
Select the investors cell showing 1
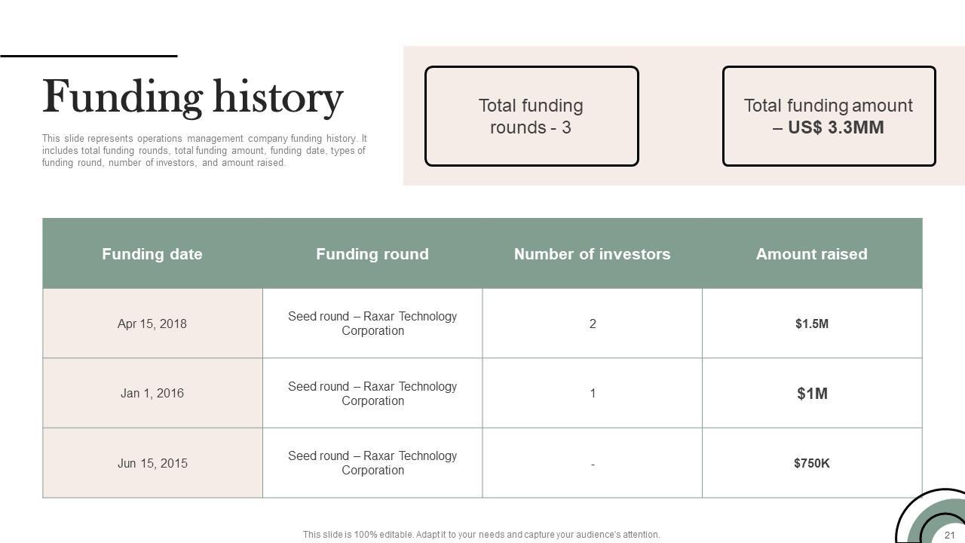point(593,393)
